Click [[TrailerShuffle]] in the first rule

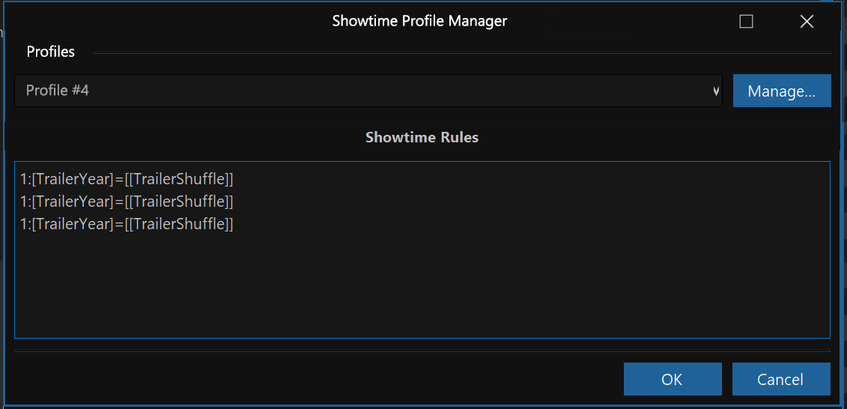click(179, 179)
